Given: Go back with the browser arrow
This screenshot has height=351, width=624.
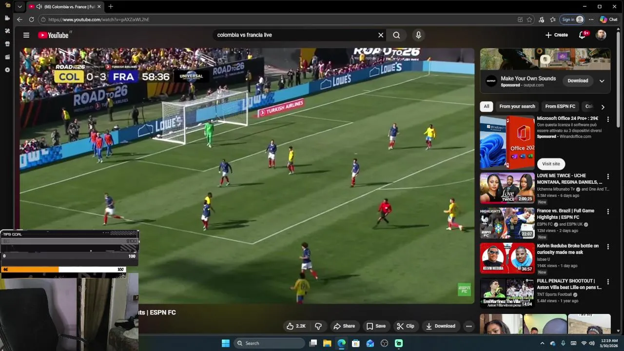Looking at the screenshot, I should point(19,19).
